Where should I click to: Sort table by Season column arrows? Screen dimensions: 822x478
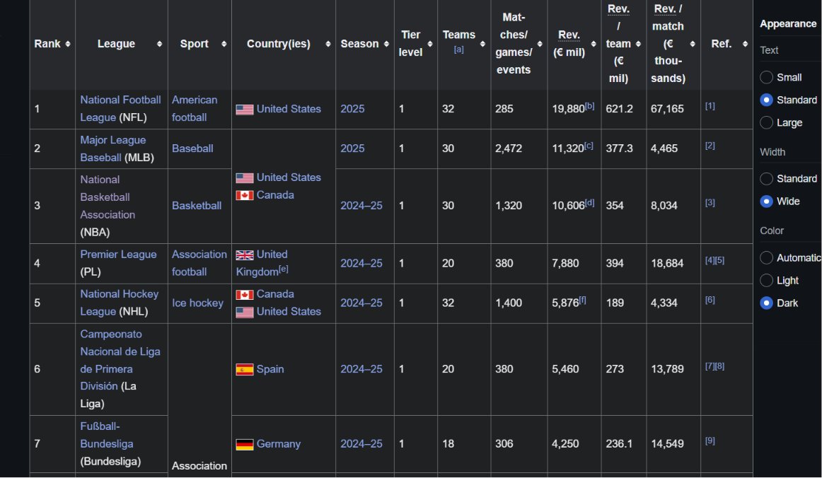(386, 44)
